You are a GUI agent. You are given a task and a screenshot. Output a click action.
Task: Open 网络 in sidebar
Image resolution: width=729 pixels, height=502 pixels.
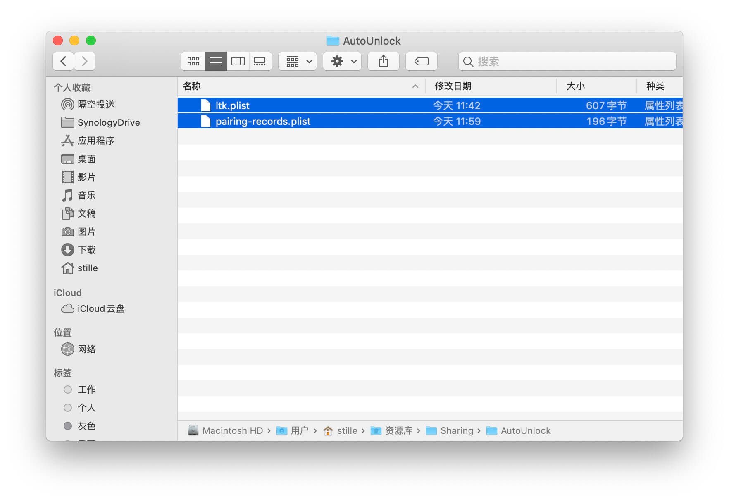coord(79,349)
